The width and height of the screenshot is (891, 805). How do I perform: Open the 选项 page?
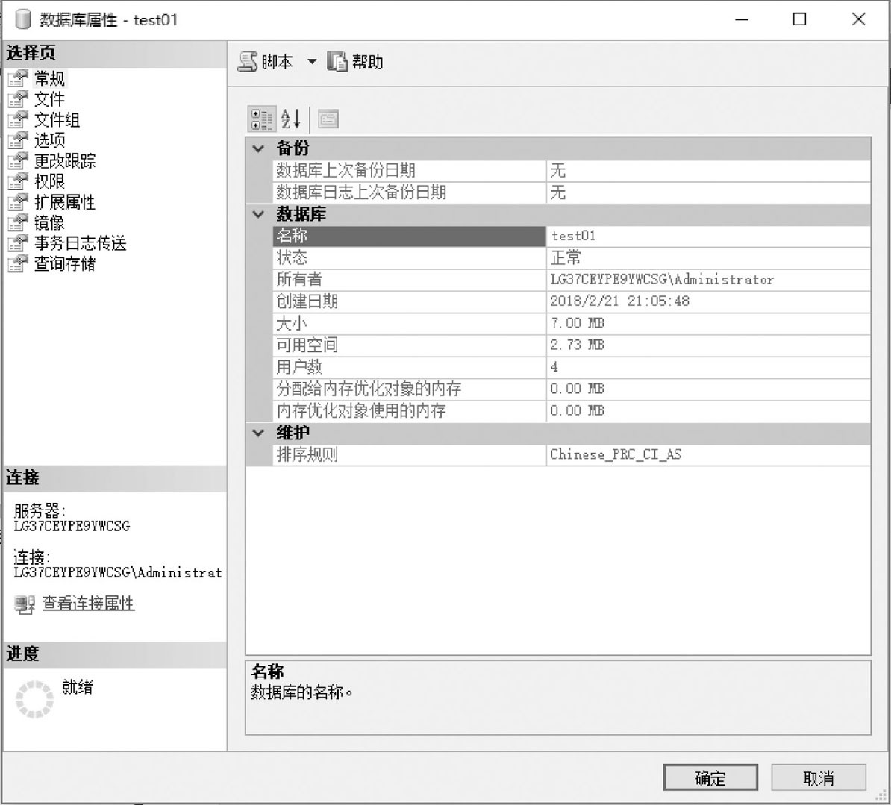pyautogui.click(x=49, y=140)
